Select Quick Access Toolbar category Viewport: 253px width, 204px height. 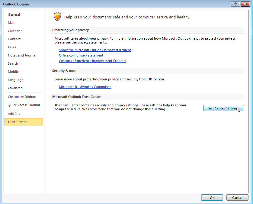[x=24, y=105]
